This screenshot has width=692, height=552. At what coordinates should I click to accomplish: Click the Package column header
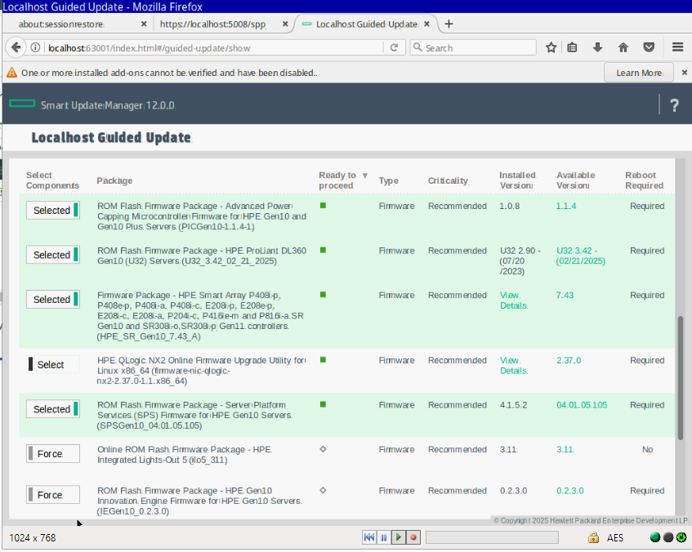point(114,180)
